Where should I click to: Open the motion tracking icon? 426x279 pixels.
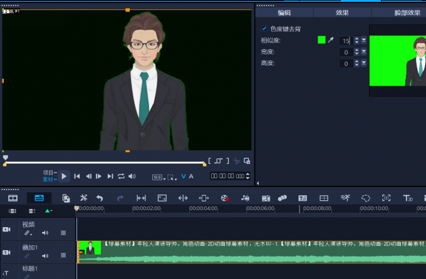(345, 198)
